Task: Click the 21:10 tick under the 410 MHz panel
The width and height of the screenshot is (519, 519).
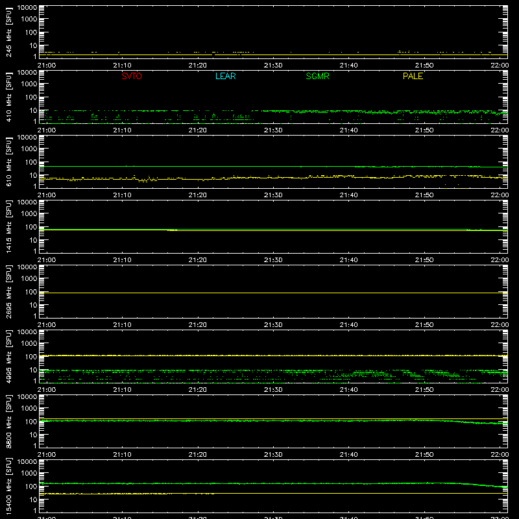Action: (122, 130)
